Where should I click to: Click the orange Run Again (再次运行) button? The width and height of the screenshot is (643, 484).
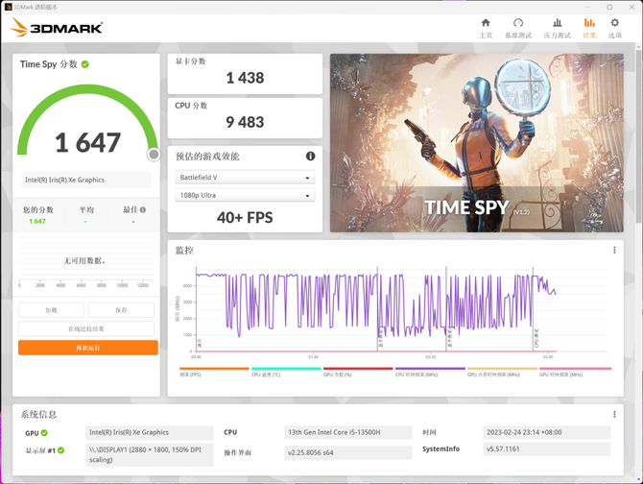(x=88, y=348)
